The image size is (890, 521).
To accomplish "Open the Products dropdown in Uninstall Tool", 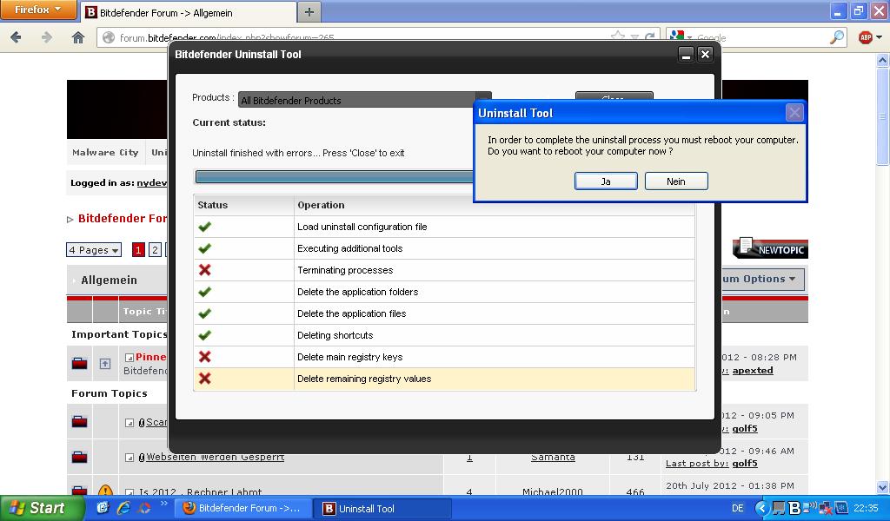I will coord(364,100).
